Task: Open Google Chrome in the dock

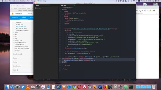Action: coord(74,87)
